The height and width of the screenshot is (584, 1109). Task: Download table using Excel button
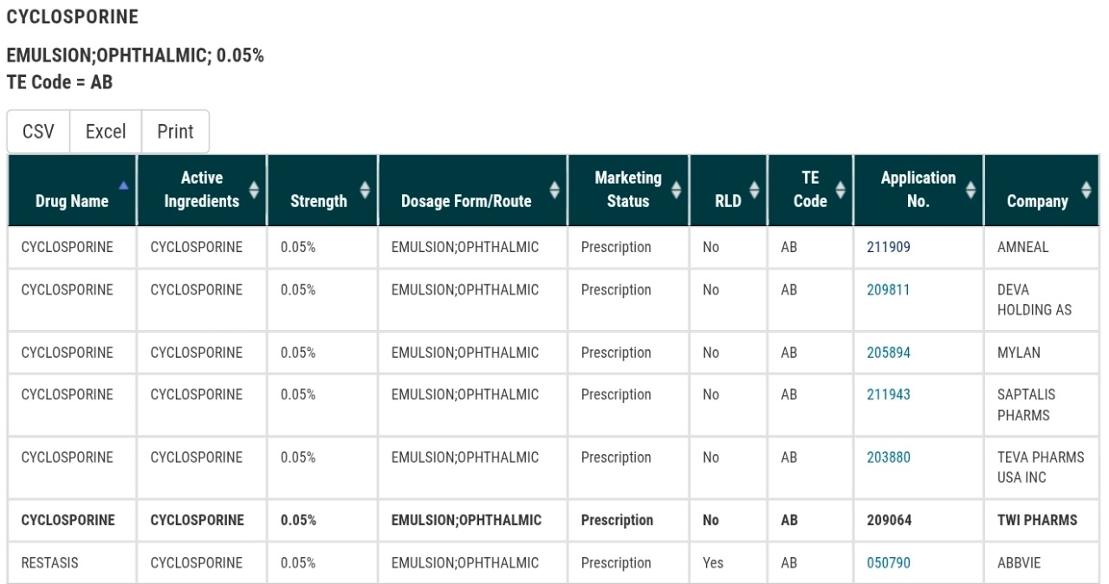106,132
